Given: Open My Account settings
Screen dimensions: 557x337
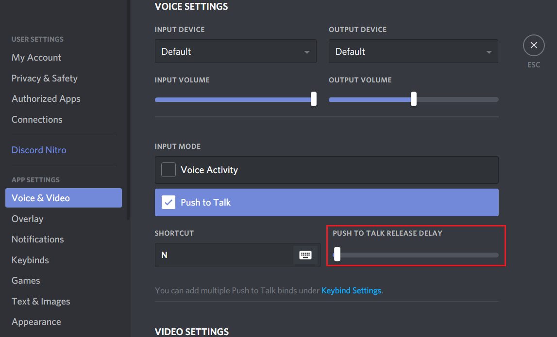Looking at the screenshot, I should tap(36, 57).
